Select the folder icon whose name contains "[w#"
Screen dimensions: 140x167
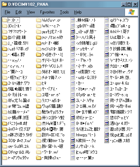tap(5, 123)
